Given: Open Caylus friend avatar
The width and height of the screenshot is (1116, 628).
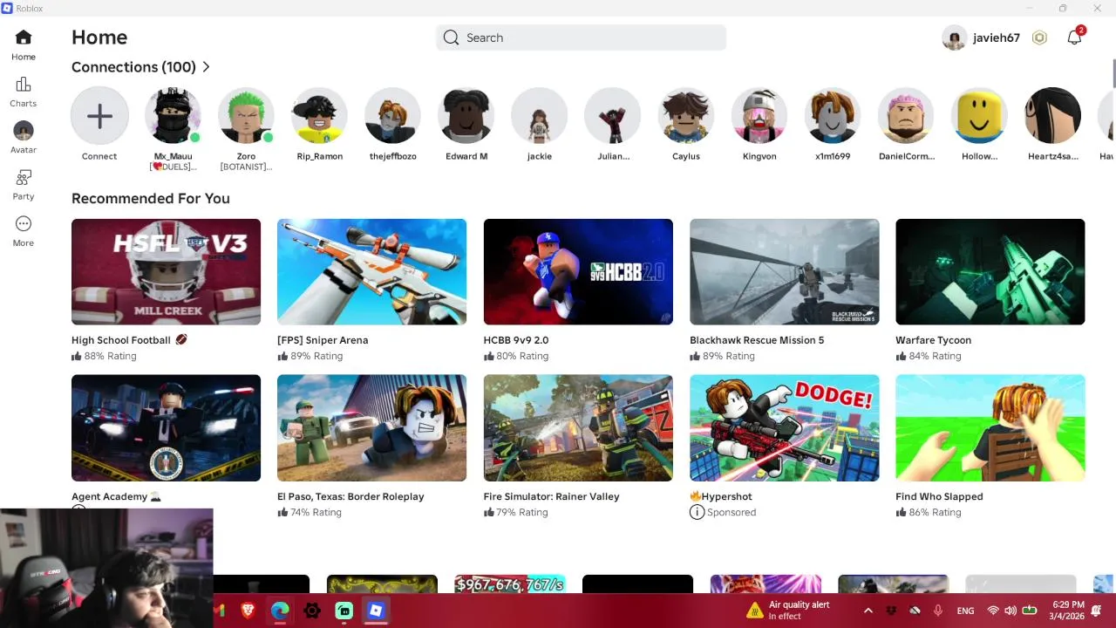Looking at the screenshot, I should tap(686, 115).
